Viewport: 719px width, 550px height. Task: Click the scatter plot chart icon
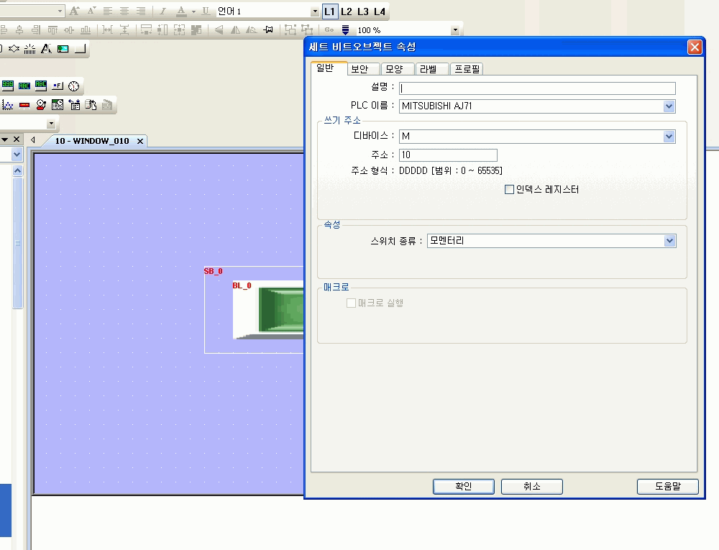point(8,105)
